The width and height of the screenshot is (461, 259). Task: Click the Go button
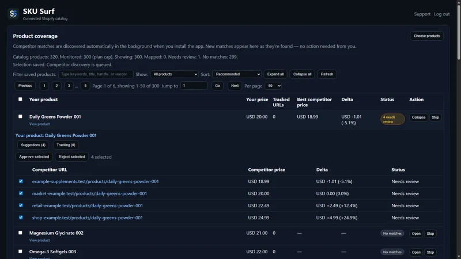tap(217, 86)
